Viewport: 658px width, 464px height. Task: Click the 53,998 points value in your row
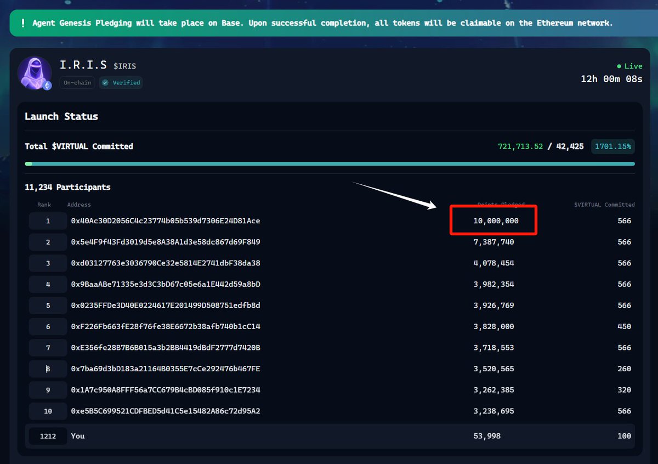(487, 436)
